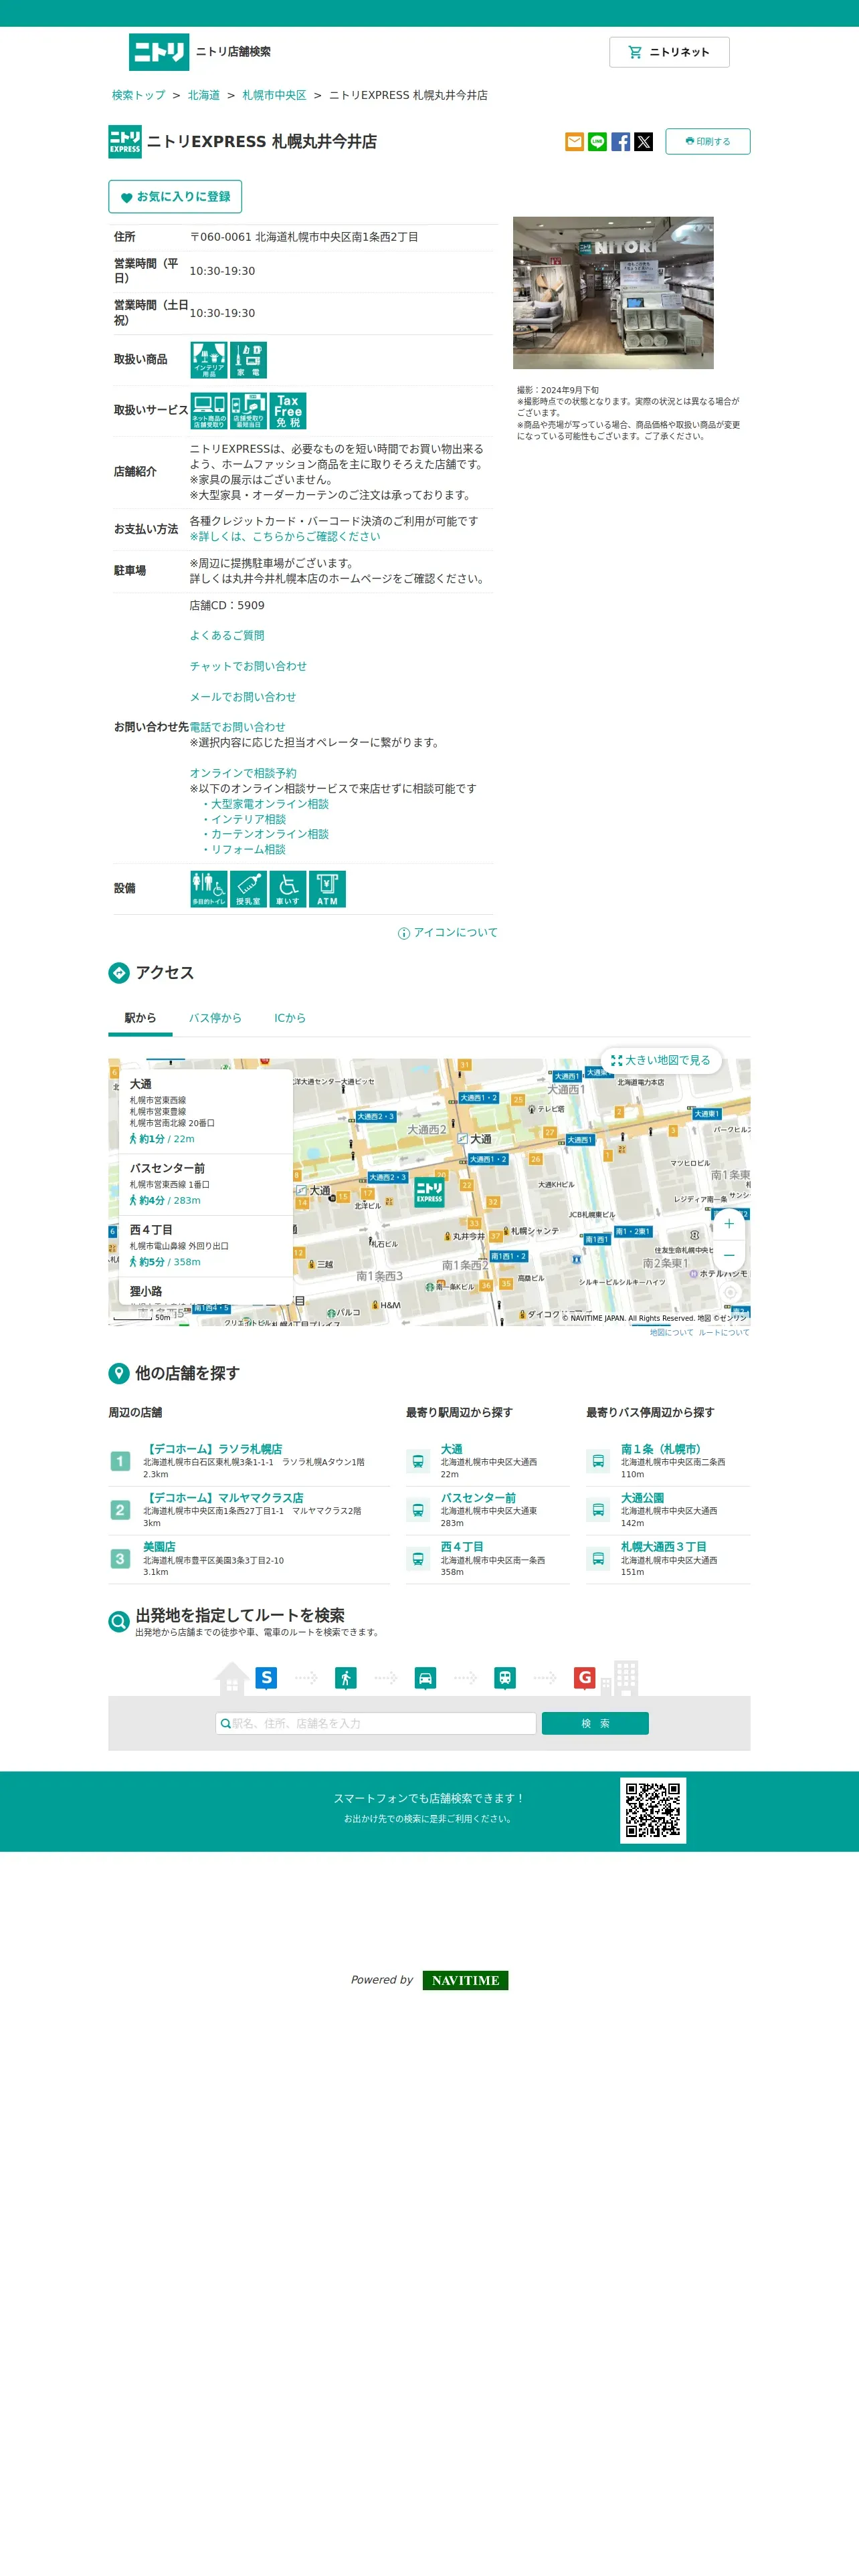Open 大通 nearest station link
This screenshot has height=2576, width=859.
pyautogui.click(x=452, y=1449)
